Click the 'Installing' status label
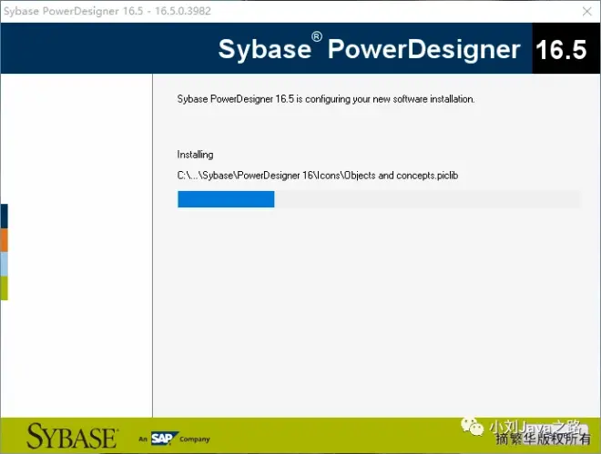 195,155
